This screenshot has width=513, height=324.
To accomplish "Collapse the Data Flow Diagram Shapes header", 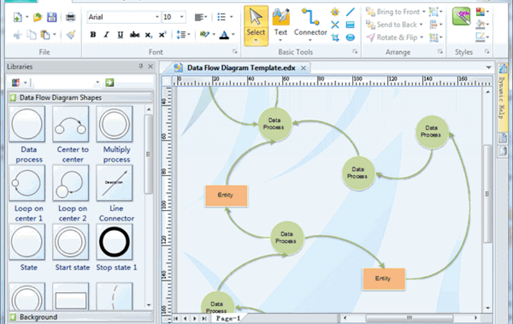I will pos(80,98).
